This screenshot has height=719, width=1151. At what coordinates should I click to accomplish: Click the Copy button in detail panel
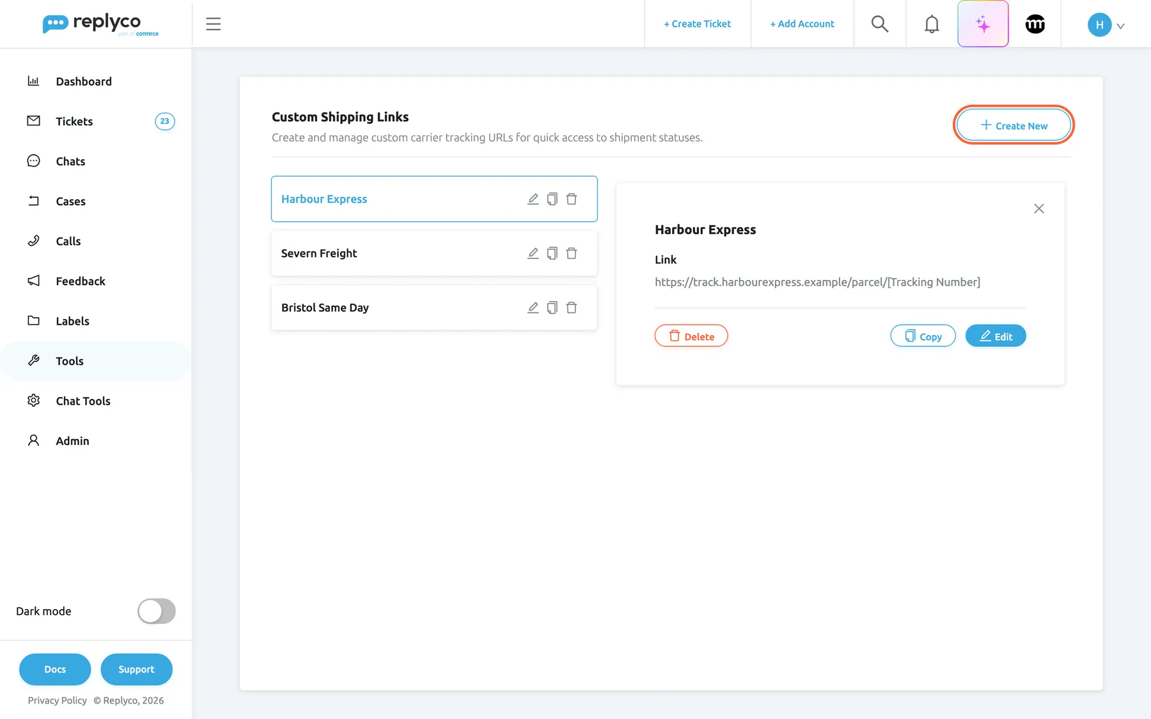click(x=923, y=336)
